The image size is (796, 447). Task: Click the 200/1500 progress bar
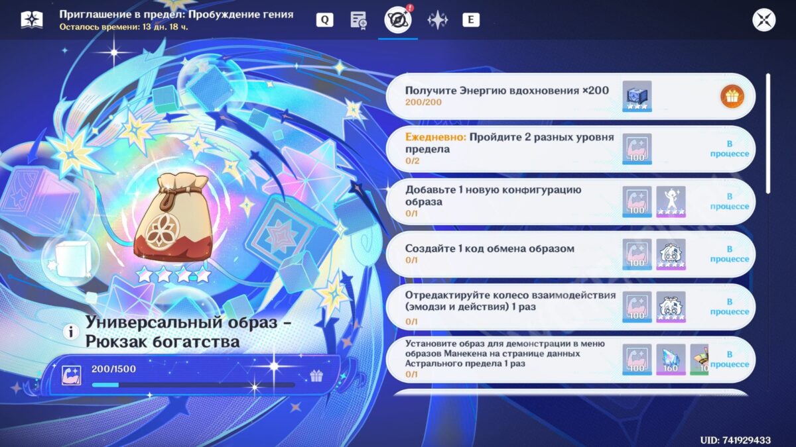(x=194, y=384)
